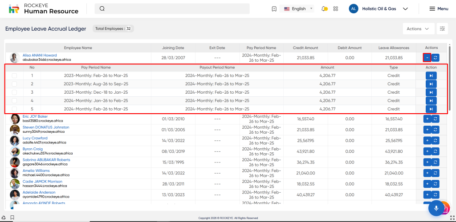Click the notification bell icon
456x222 pixels.
click(x=324, y=9)
